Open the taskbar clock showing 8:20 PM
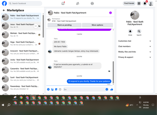 coord(146,105)
